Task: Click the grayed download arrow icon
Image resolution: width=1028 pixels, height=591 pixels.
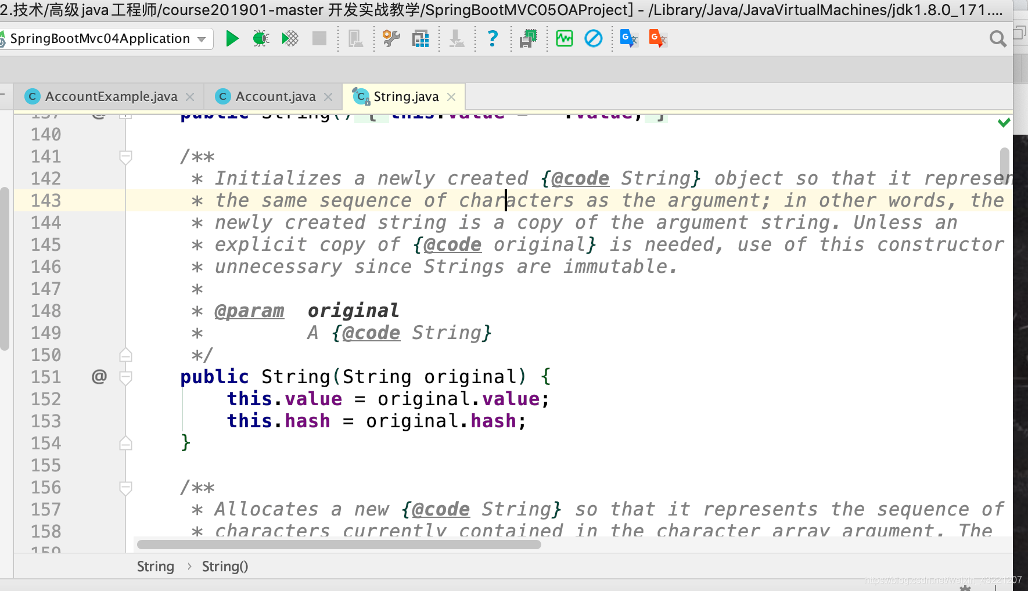Action: (457, 39)
